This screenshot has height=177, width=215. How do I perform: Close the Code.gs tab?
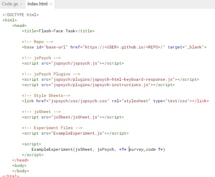(21, 4)
